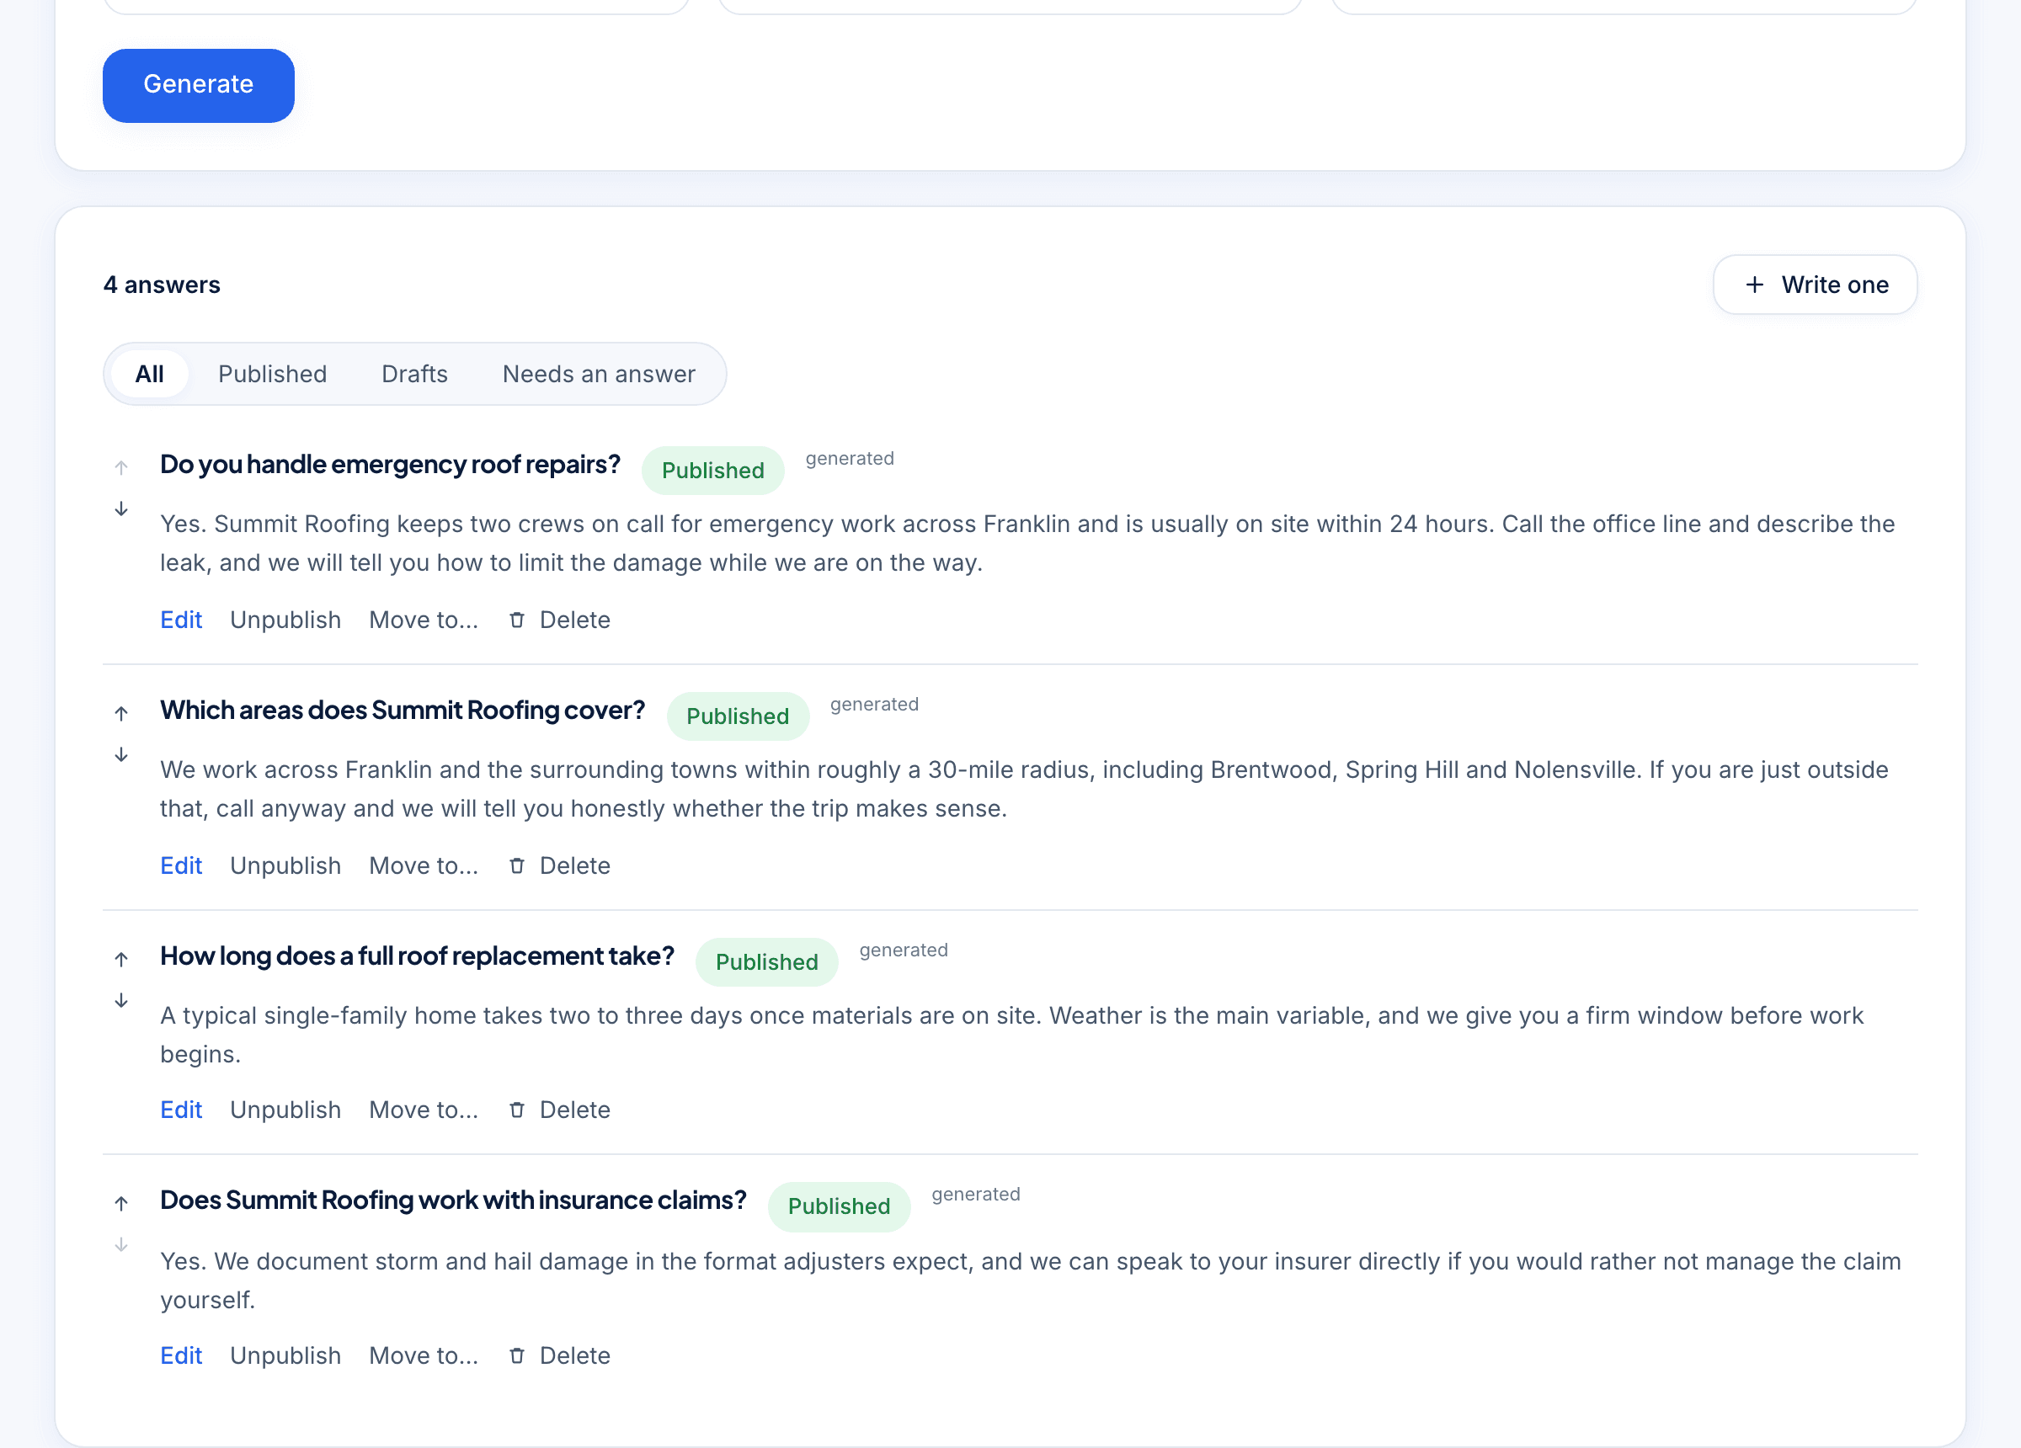Click 'Which areas does Summit Roofing cover?' heading
This screenshot has height=1448, width=2021.
point(403,711)
